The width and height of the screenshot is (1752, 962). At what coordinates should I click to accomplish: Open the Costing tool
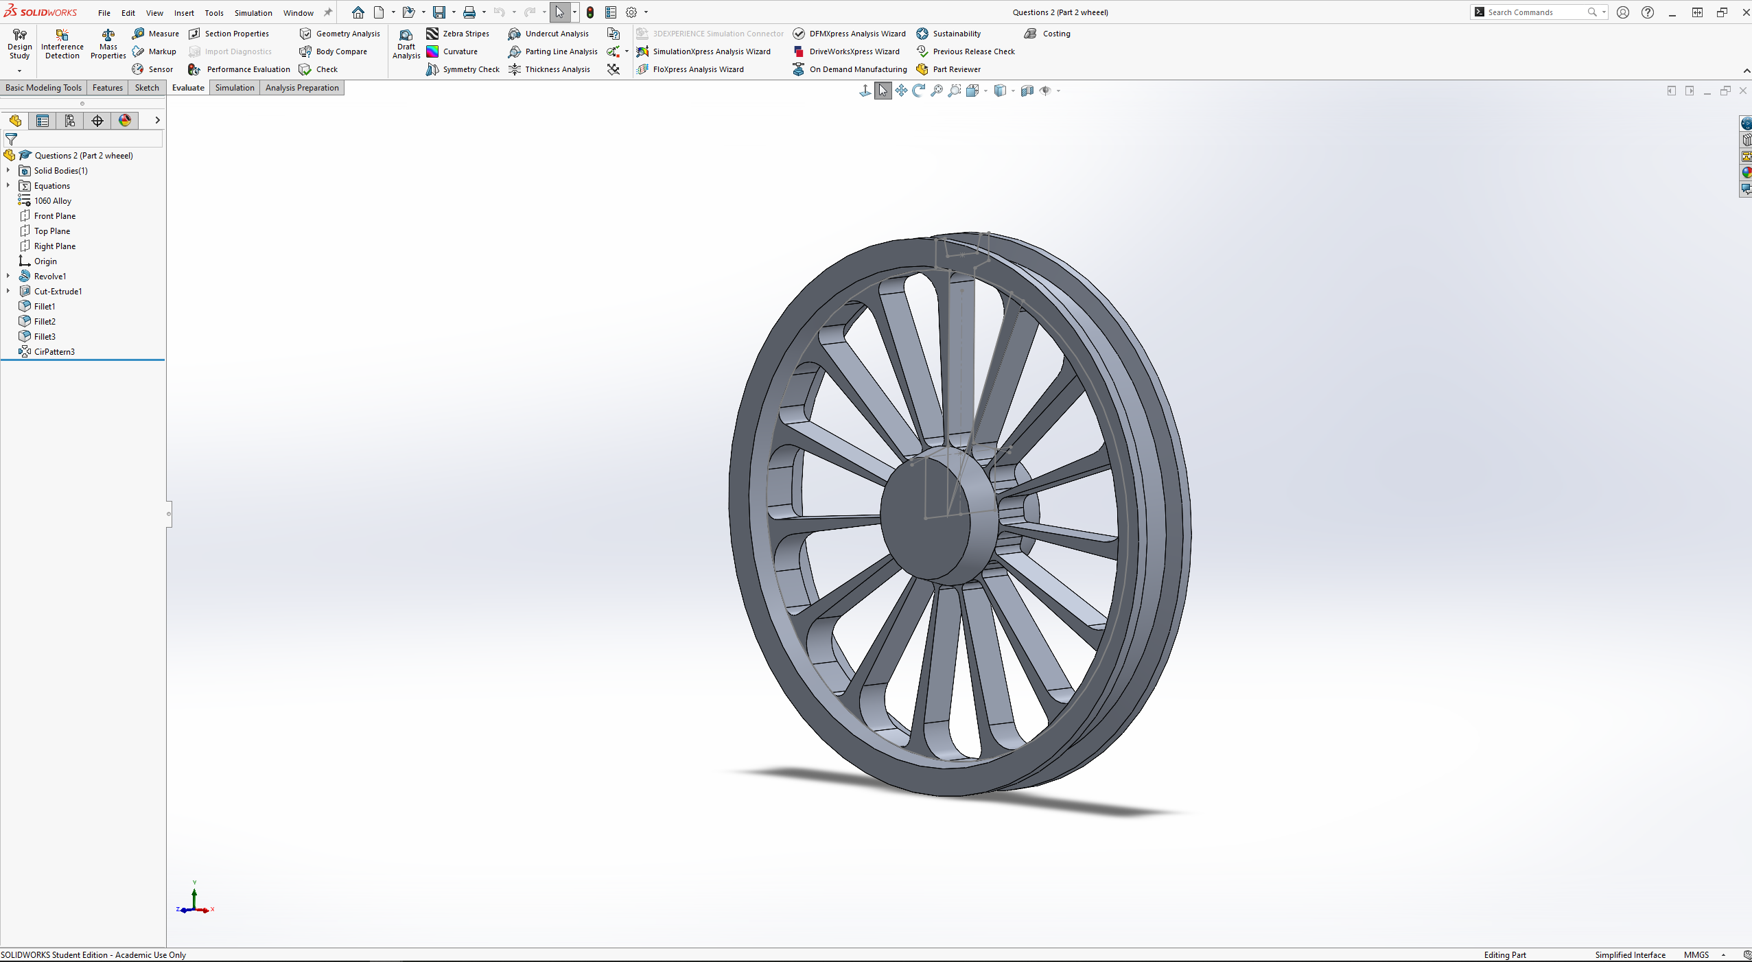[1047, 34]
